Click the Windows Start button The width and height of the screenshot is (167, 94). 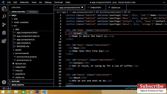3,92
